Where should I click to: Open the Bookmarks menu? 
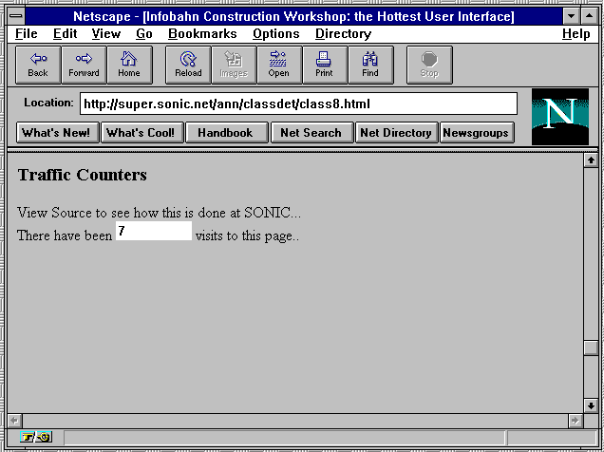[202, 34]
